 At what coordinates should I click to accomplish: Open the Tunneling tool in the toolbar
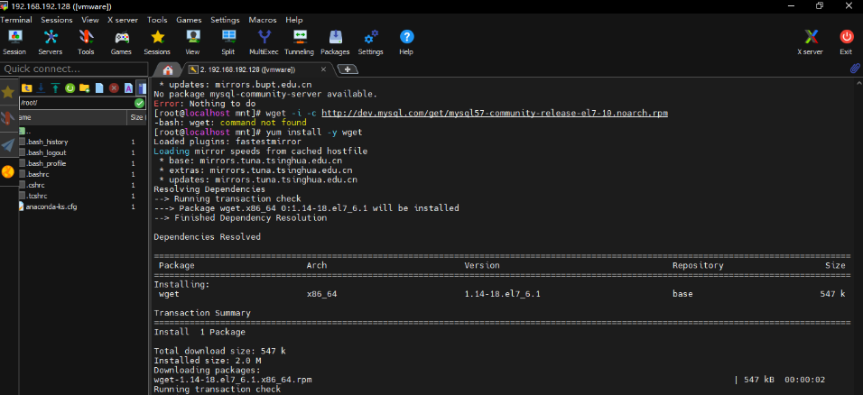[x=299, y=41]
